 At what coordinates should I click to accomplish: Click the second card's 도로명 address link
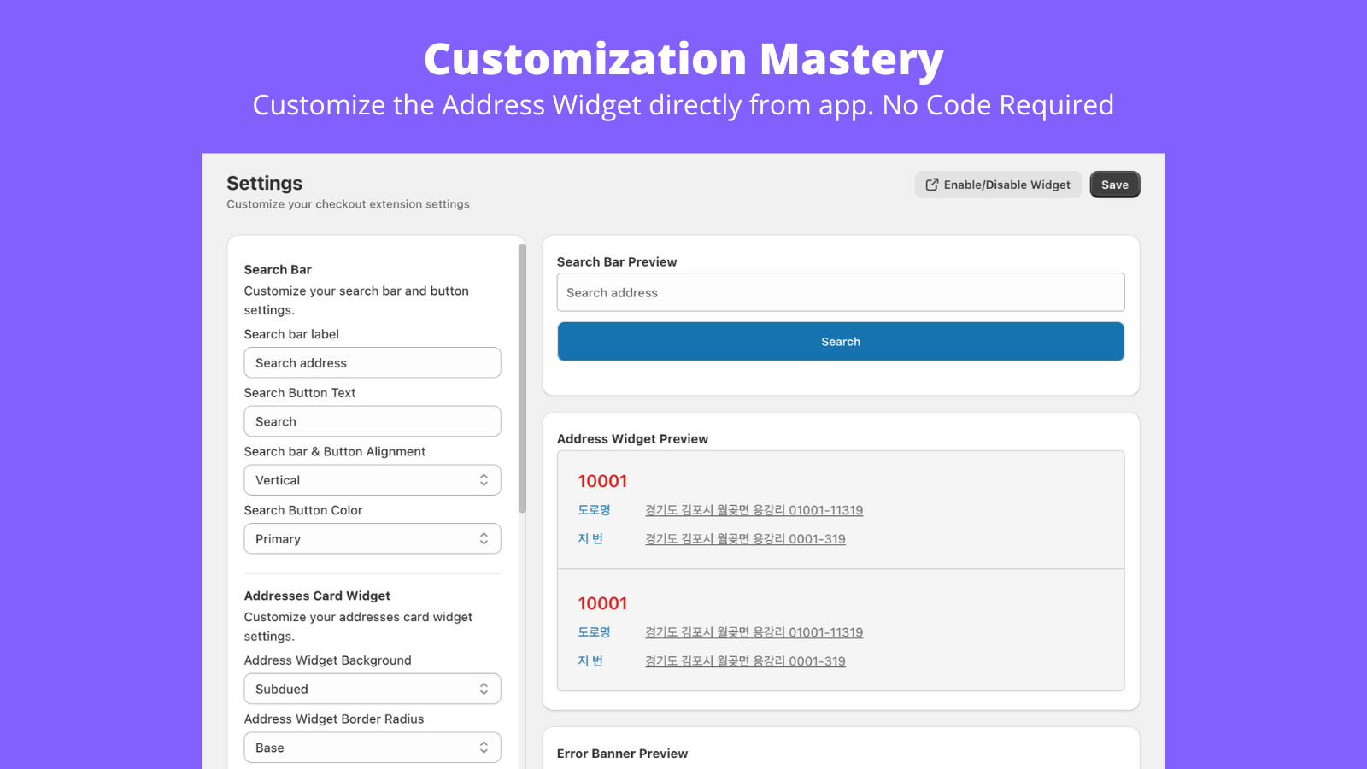(x=754, y=632)
